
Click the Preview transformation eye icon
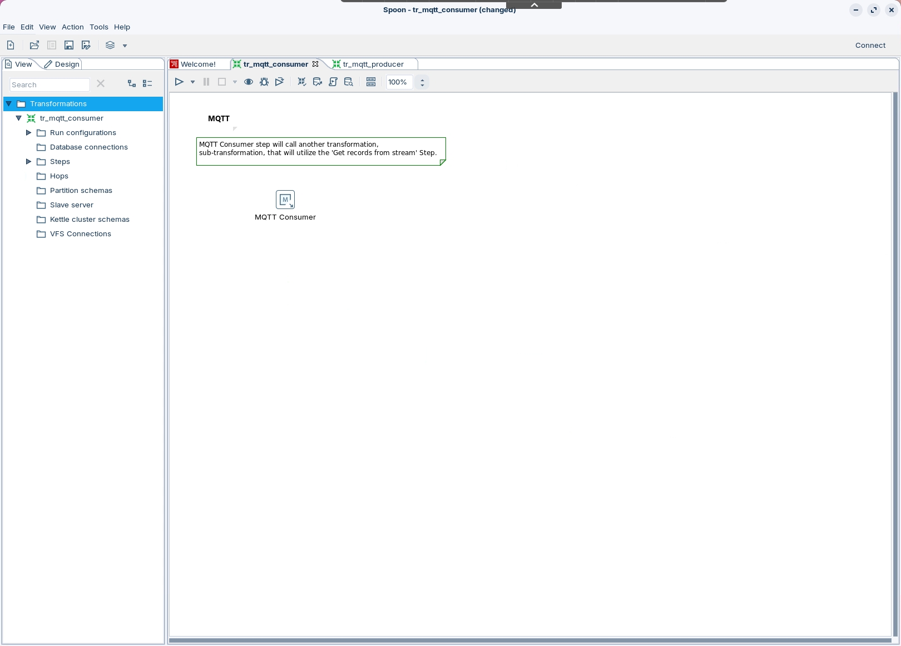coord(249,82)
